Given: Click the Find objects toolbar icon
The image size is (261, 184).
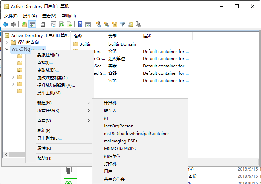Looking at the screenshot, I should [130, 25].
